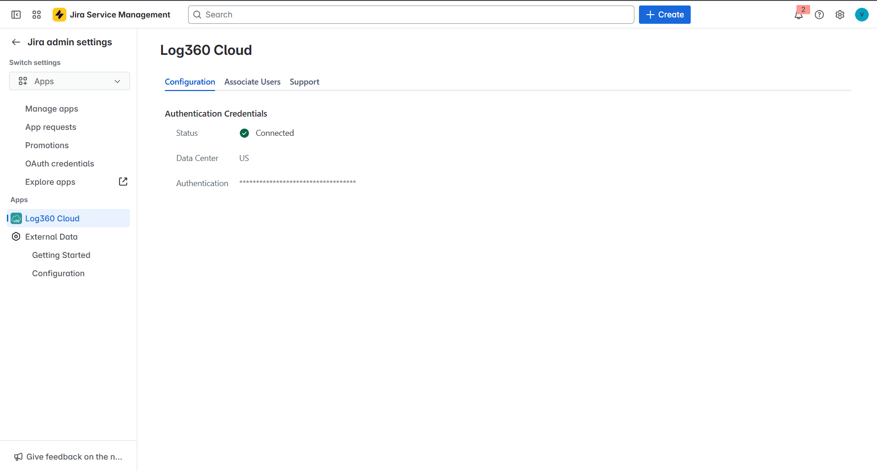Open OAuth credentials settings

point(60,163)
